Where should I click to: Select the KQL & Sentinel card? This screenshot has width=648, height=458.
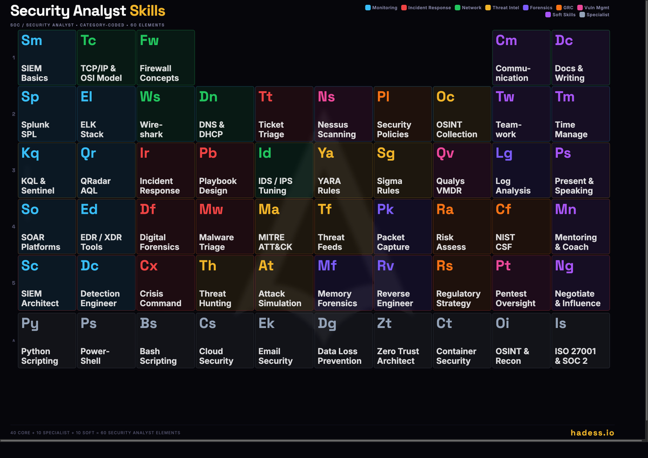(x=47, y=170)
